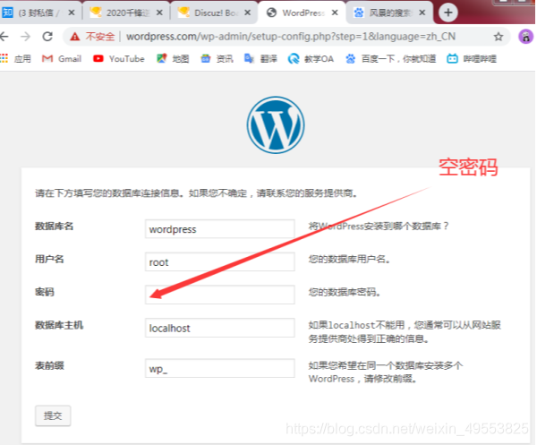Click the 密码 label
537x445 pixels.
click(x=45, y=292)
